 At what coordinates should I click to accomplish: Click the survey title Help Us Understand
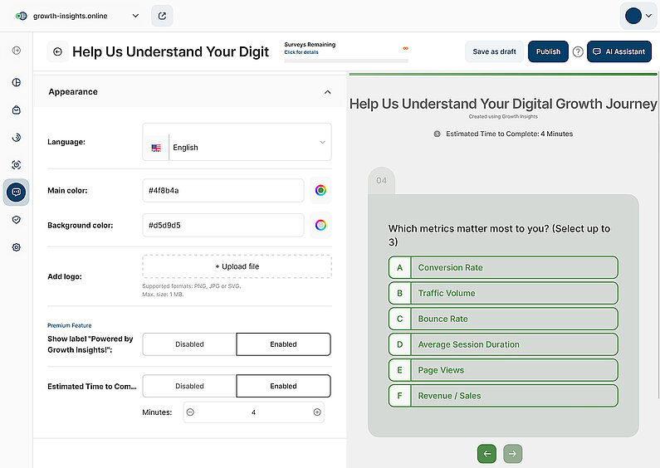tap(170, 51)
